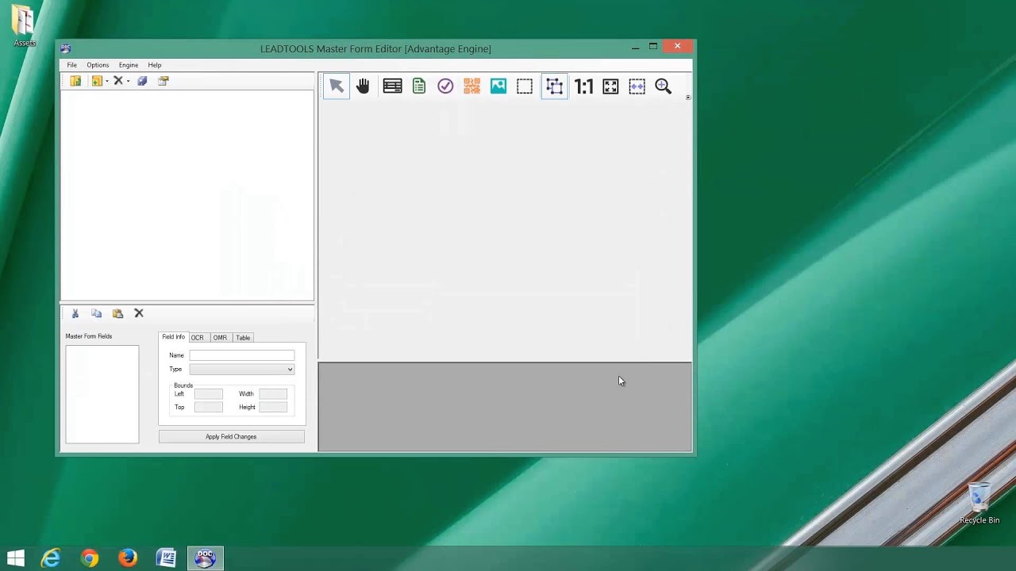The height and width of the screenshot is (571, 1016).
Task: Expand the delete dropdown arrow
Action: pos(128,81)
